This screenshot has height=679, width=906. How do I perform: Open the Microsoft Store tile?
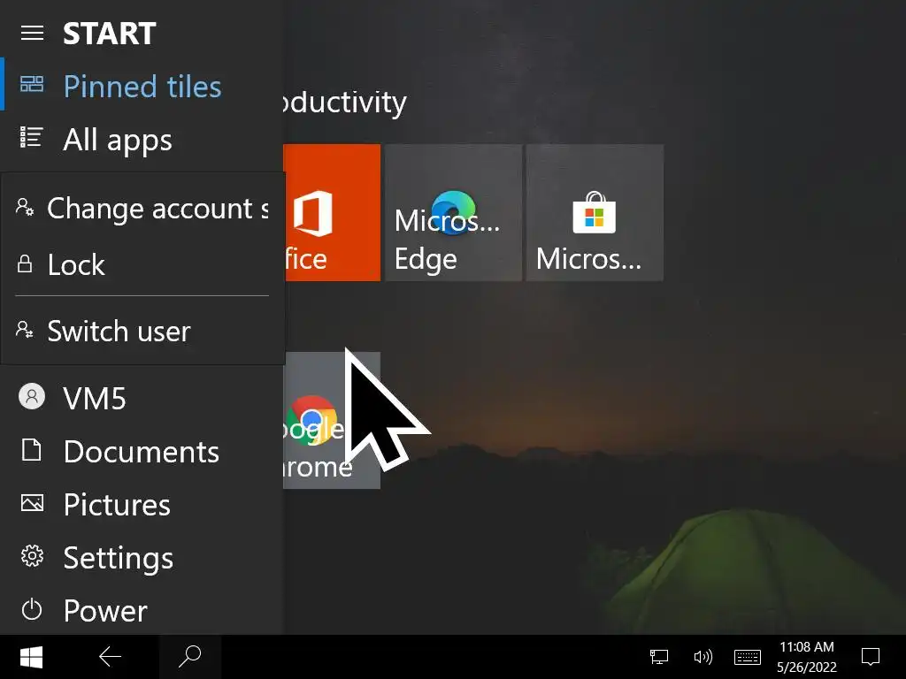coord(595,212)
